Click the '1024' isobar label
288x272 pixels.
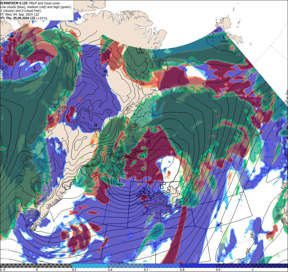[x=282, y=251]
